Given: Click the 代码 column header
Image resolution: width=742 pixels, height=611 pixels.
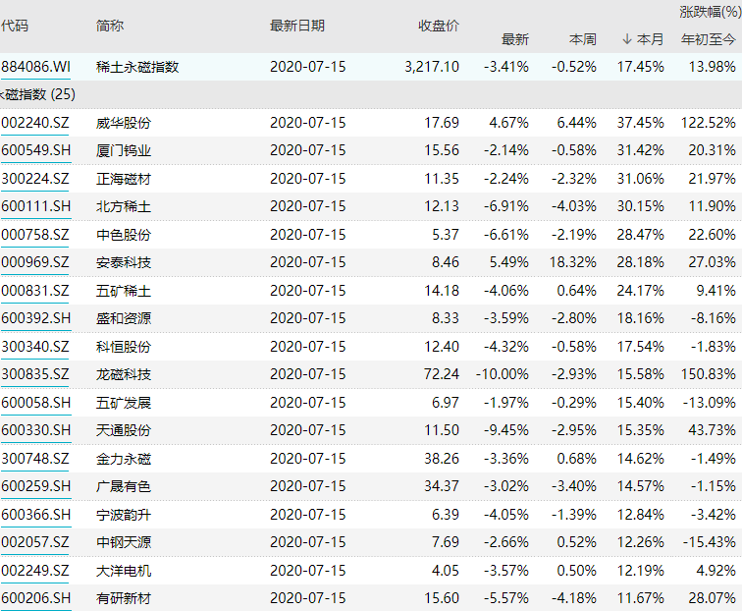Looking at the screenshot, I should 15,26.
